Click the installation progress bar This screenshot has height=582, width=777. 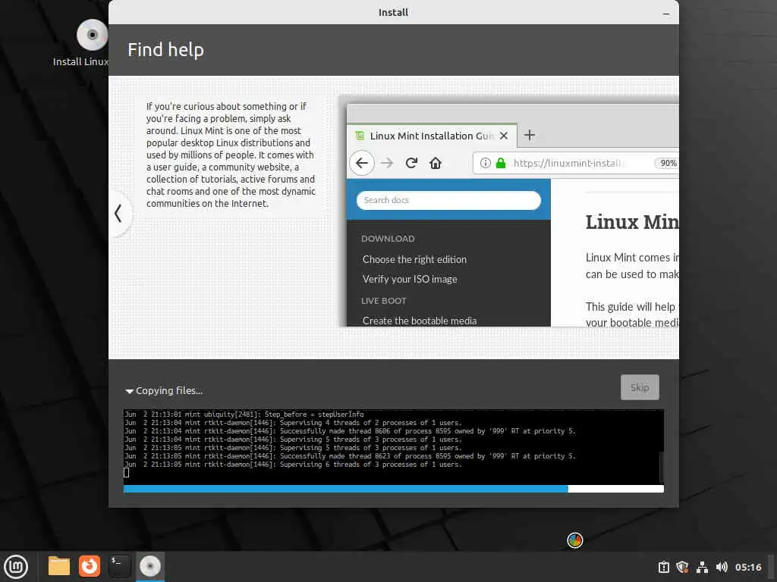pos(394,489)
